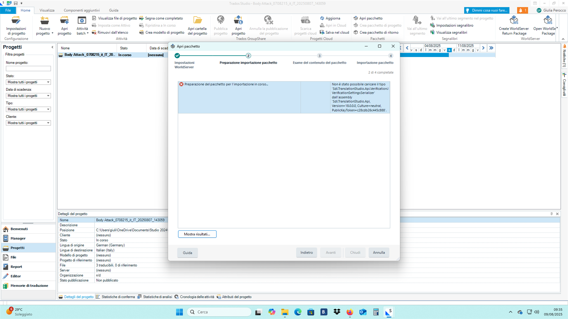Viewport: 568px width, 319px height.
Task: Click the Impostazioni segnalibro icon
Action: (433, 25)
